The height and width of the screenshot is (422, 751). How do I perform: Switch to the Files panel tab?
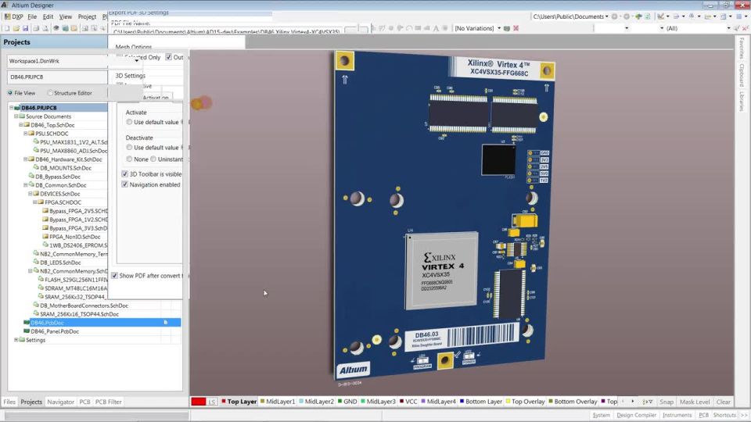(9, 402)
